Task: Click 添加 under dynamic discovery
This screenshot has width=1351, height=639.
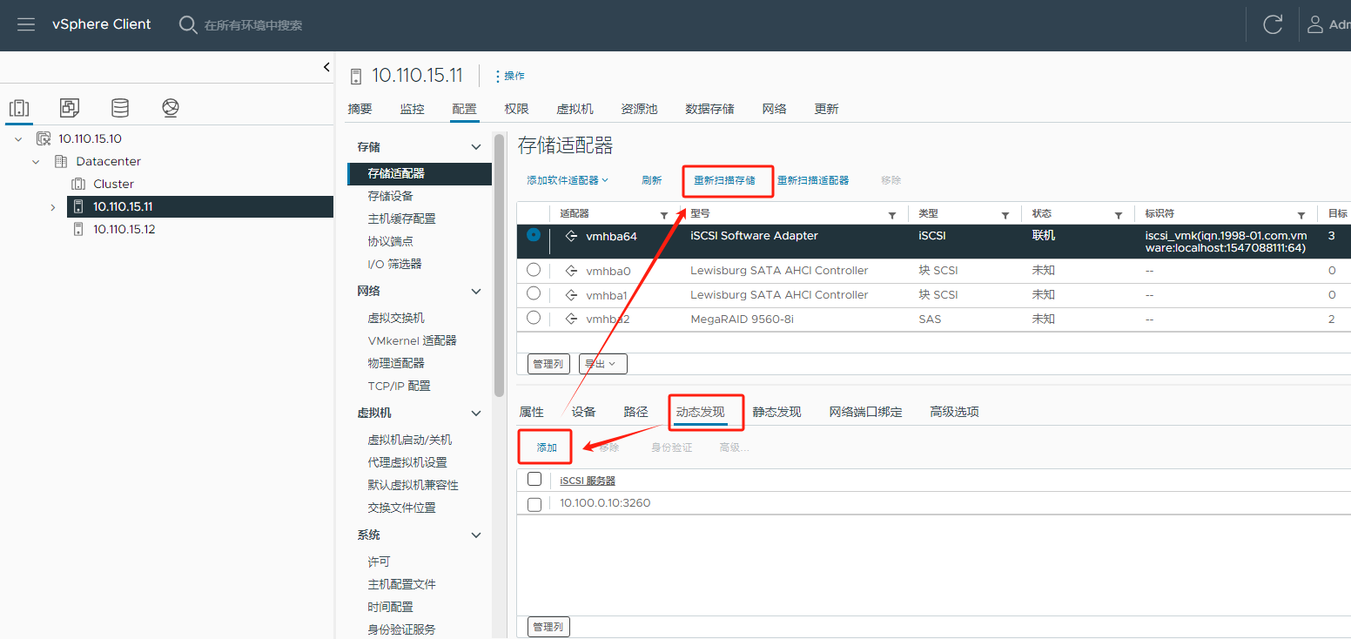Action: pyautogui.click(x=547, y=447)
